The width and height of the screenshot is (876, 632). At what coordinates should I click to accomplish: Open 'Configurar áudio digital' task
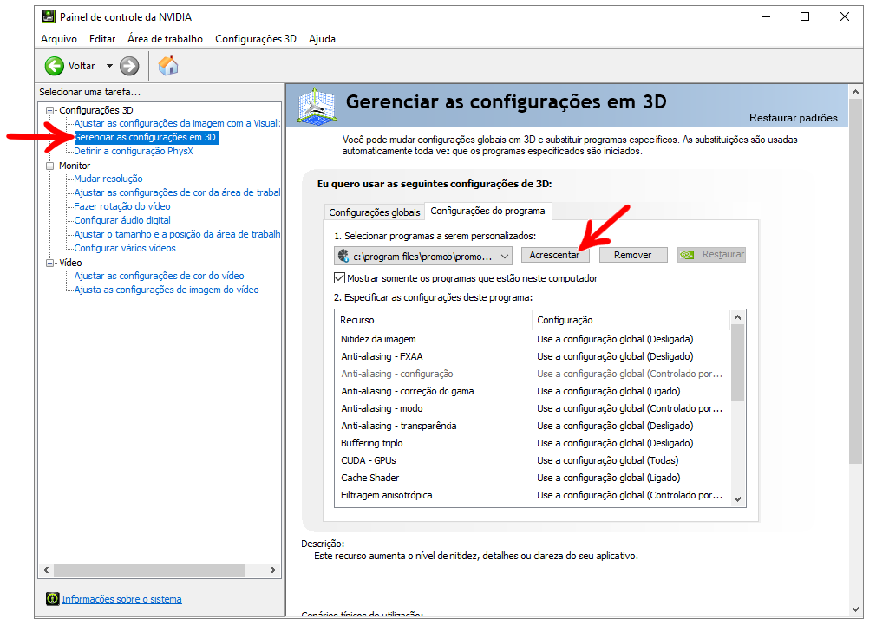tap(122, 220)
